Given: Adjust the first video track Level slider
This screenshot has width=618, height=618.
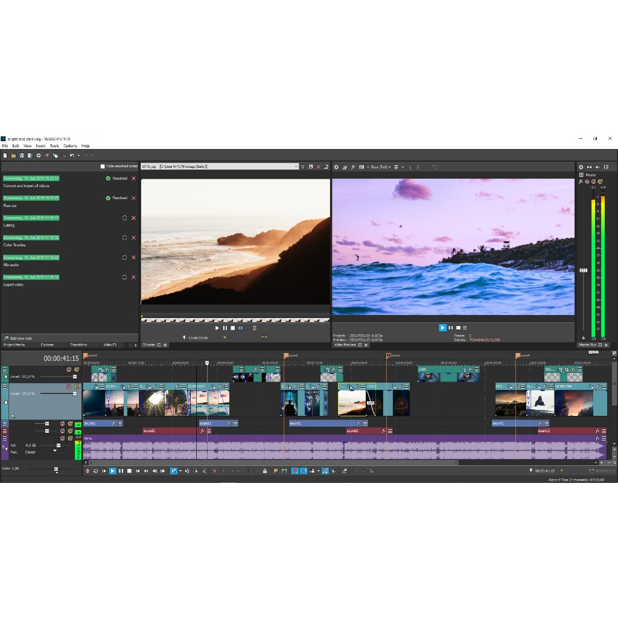Looking at the screenshot, I should click(x=74, y=377).
